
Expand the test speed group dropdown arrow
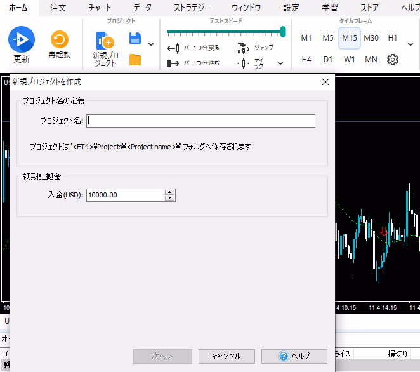click(x=280, y=63)
